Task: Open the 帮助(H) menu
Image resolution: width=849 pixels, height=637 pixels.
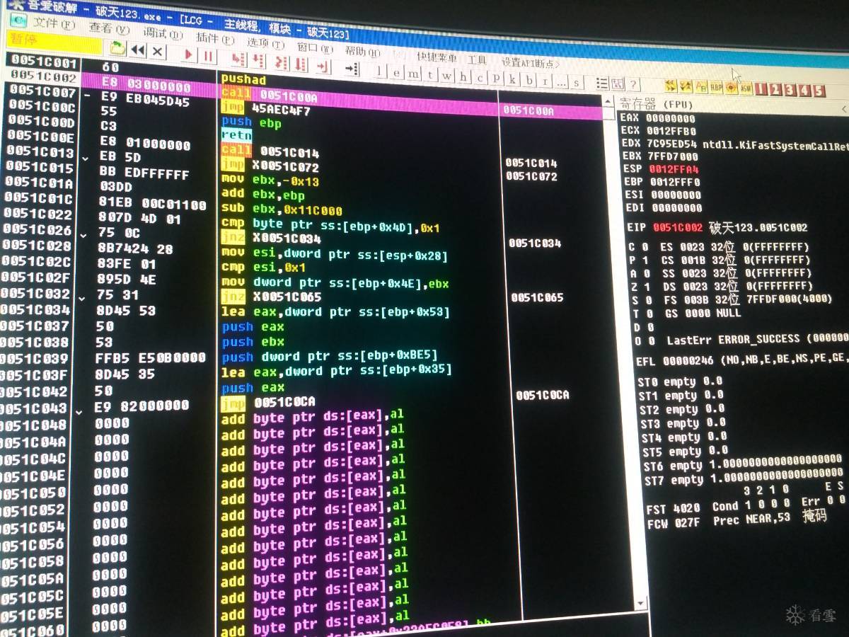Action: pos(362,52)
